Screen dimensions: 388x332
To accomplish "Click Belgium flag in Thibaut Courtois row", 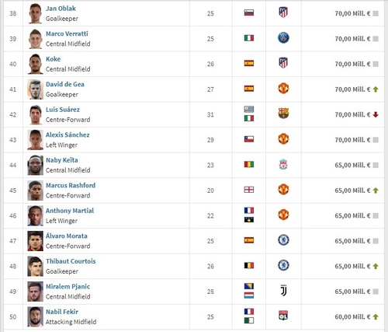I will [x=249, y=265].
